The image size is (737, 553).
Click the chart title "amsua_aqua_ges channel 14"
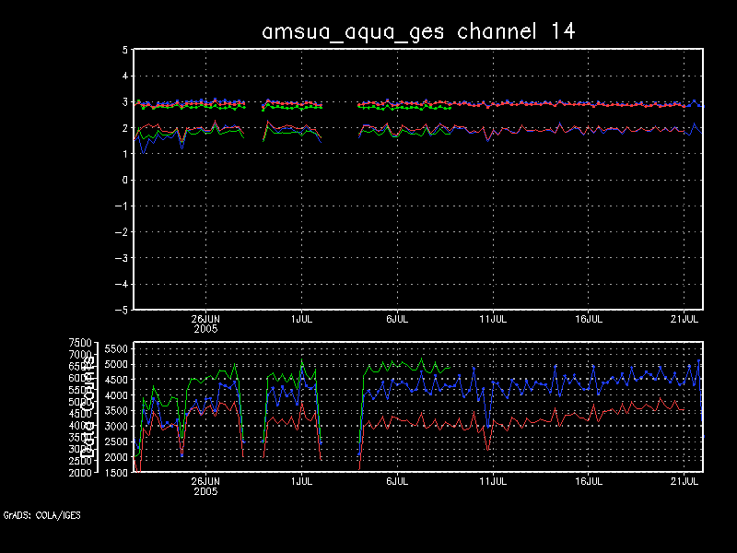pyautogui.click(x=418, y=30)
